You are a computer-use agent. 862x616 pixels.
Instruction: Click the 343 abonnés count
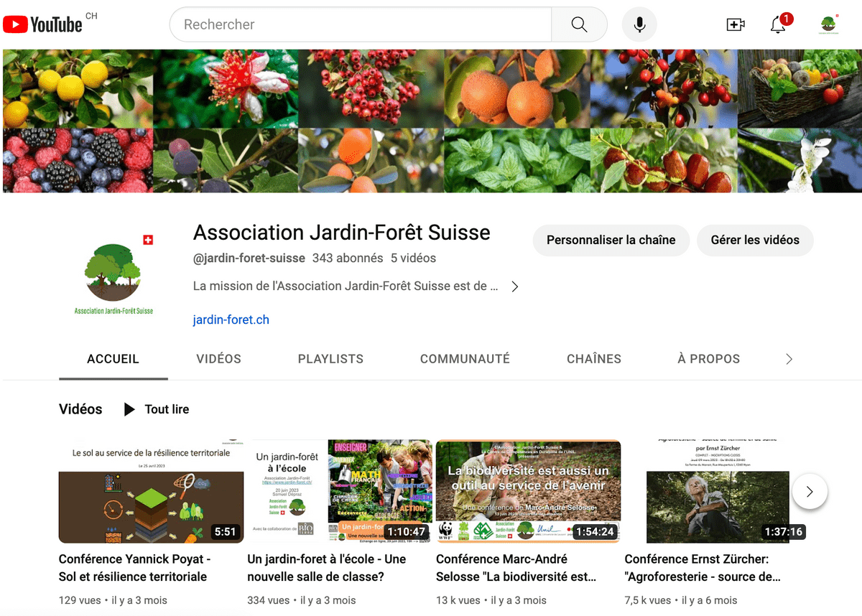pyautogui.click(x=348, y=258)
